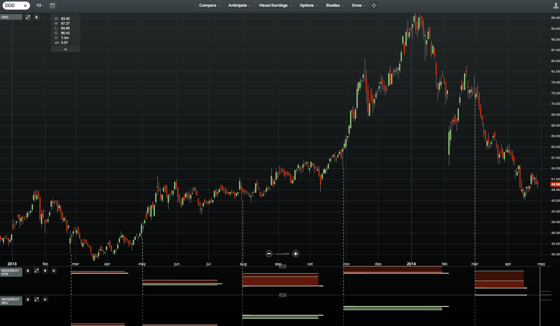Click the aug label on the time axis
560x326 pixels.
[x=244, y=264]
